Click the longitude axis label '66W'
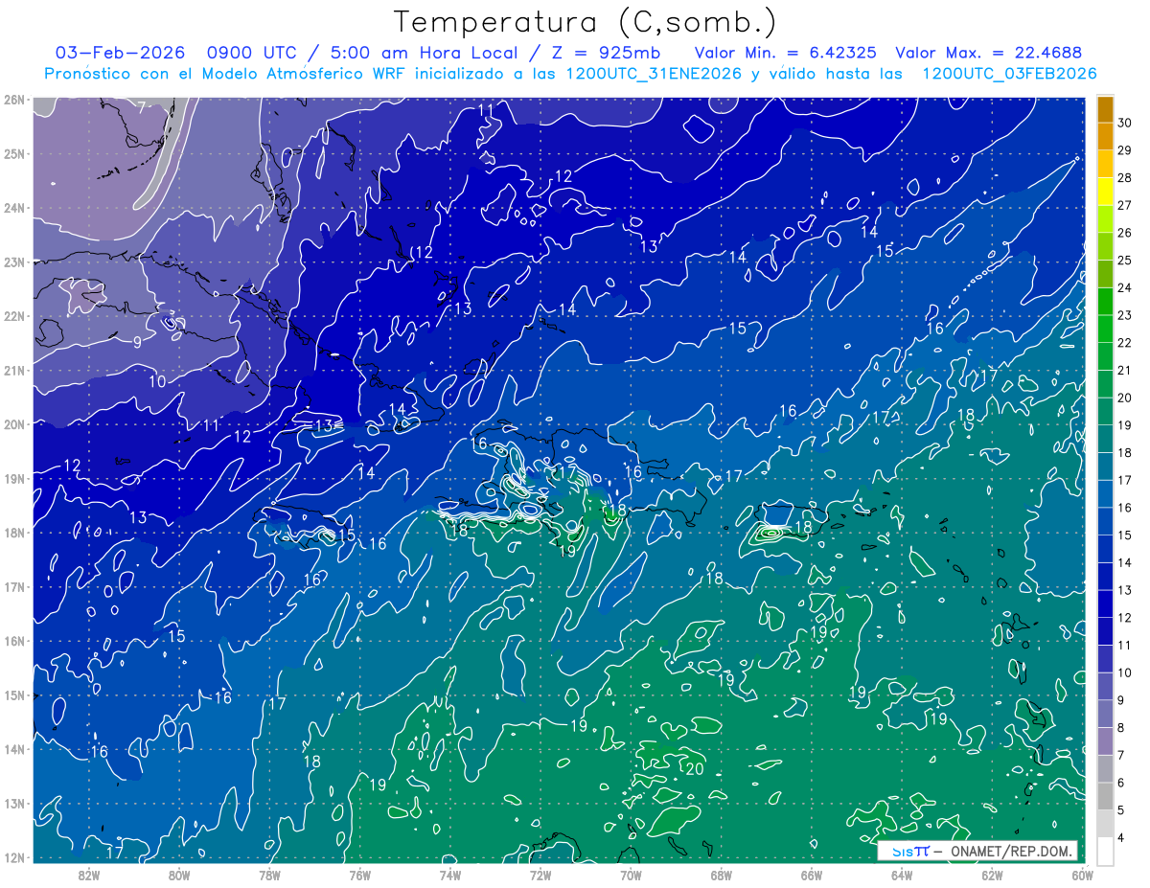Screen dimensions: 1150x888 [812, 875]
